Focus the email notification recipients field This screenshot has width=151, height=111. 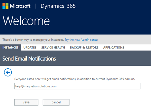pos(101,86)
